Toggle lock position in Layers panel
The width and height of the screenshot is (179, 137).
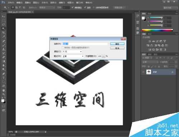click(x=155, y=67)
